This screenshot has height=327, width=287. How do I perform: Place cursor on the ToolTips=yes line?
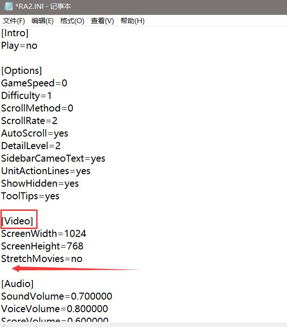pyautogui.click(x=30, y=196)
